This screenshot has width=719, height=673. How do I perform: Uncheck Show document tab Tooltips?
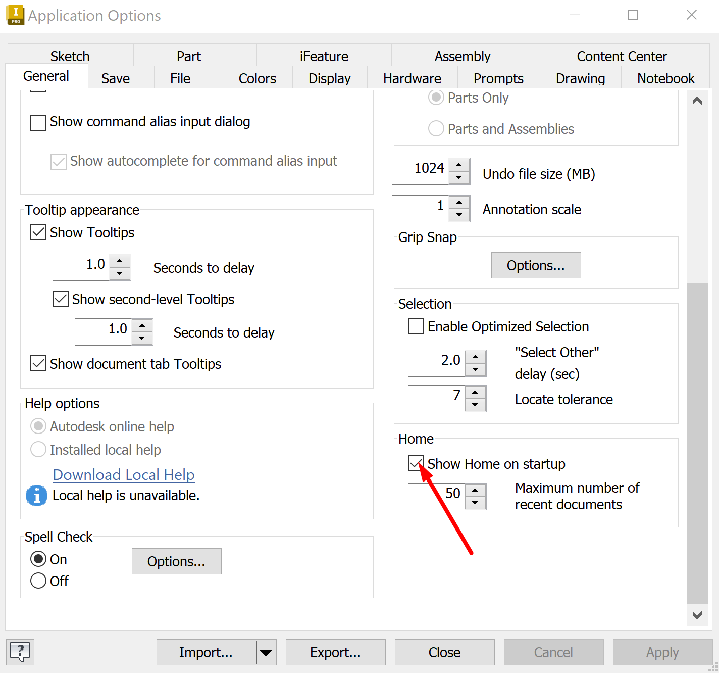(x=38, y=364)
